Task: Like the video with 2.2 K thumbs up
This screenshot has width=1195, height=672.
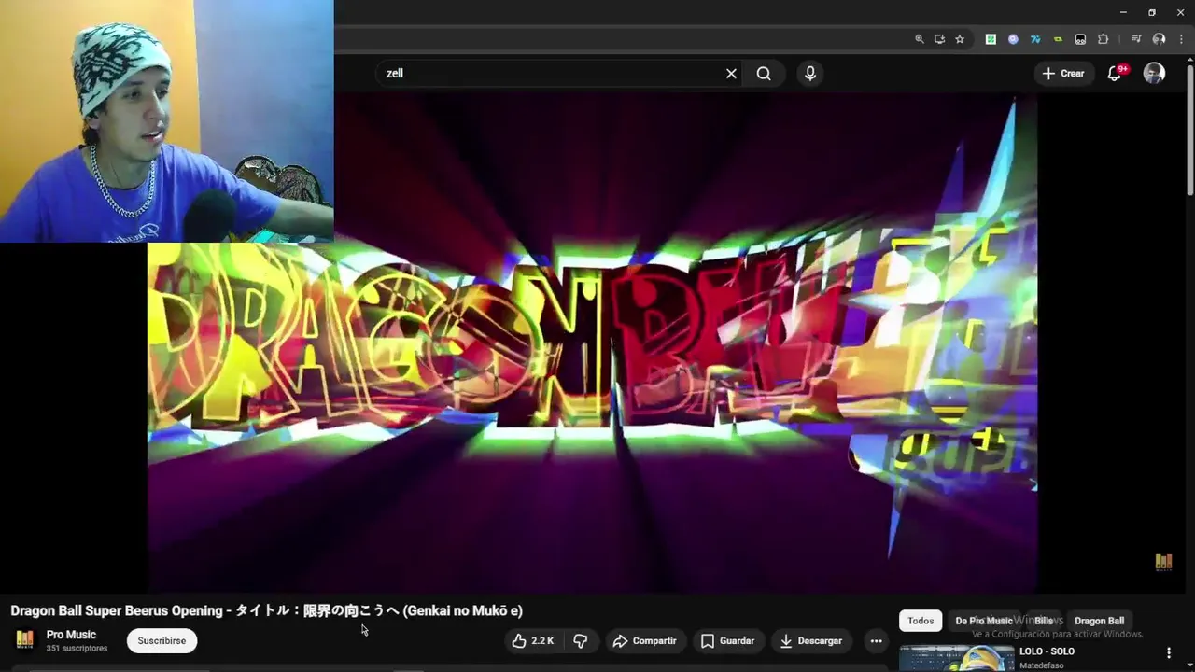Action: pyautogui.click(x=532, y=640)
